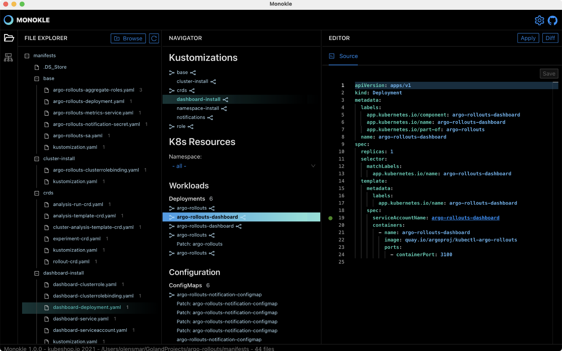Image resolution: width=562 pixels, height=351 pixels.
Task: Select dashboard-clusterrolebinding.yaml file
Action: point(93,296)
